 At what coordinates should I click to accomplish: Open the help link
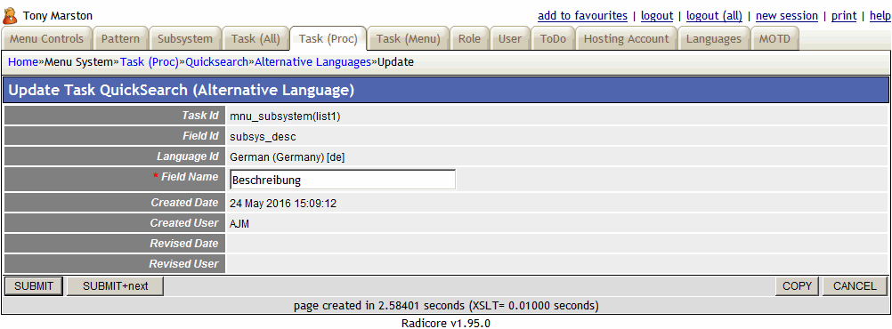[880, 16]
